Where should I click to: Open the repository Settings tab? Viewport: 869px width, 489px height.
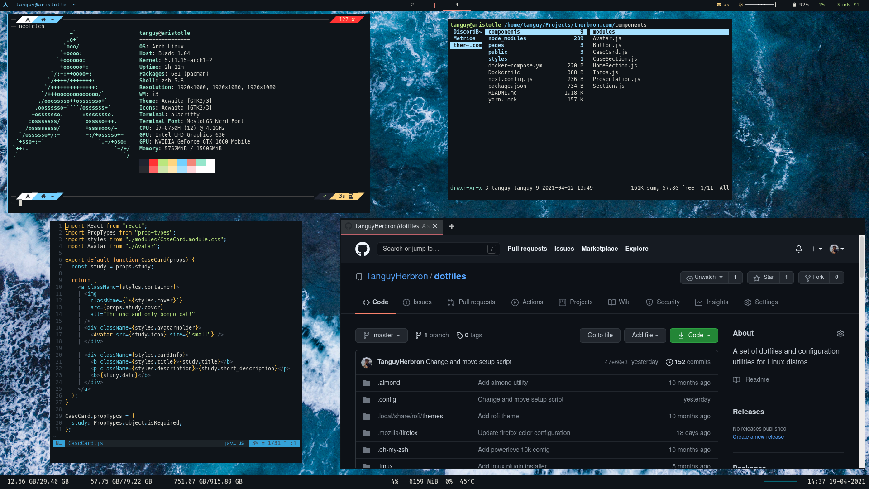(761, 302)
